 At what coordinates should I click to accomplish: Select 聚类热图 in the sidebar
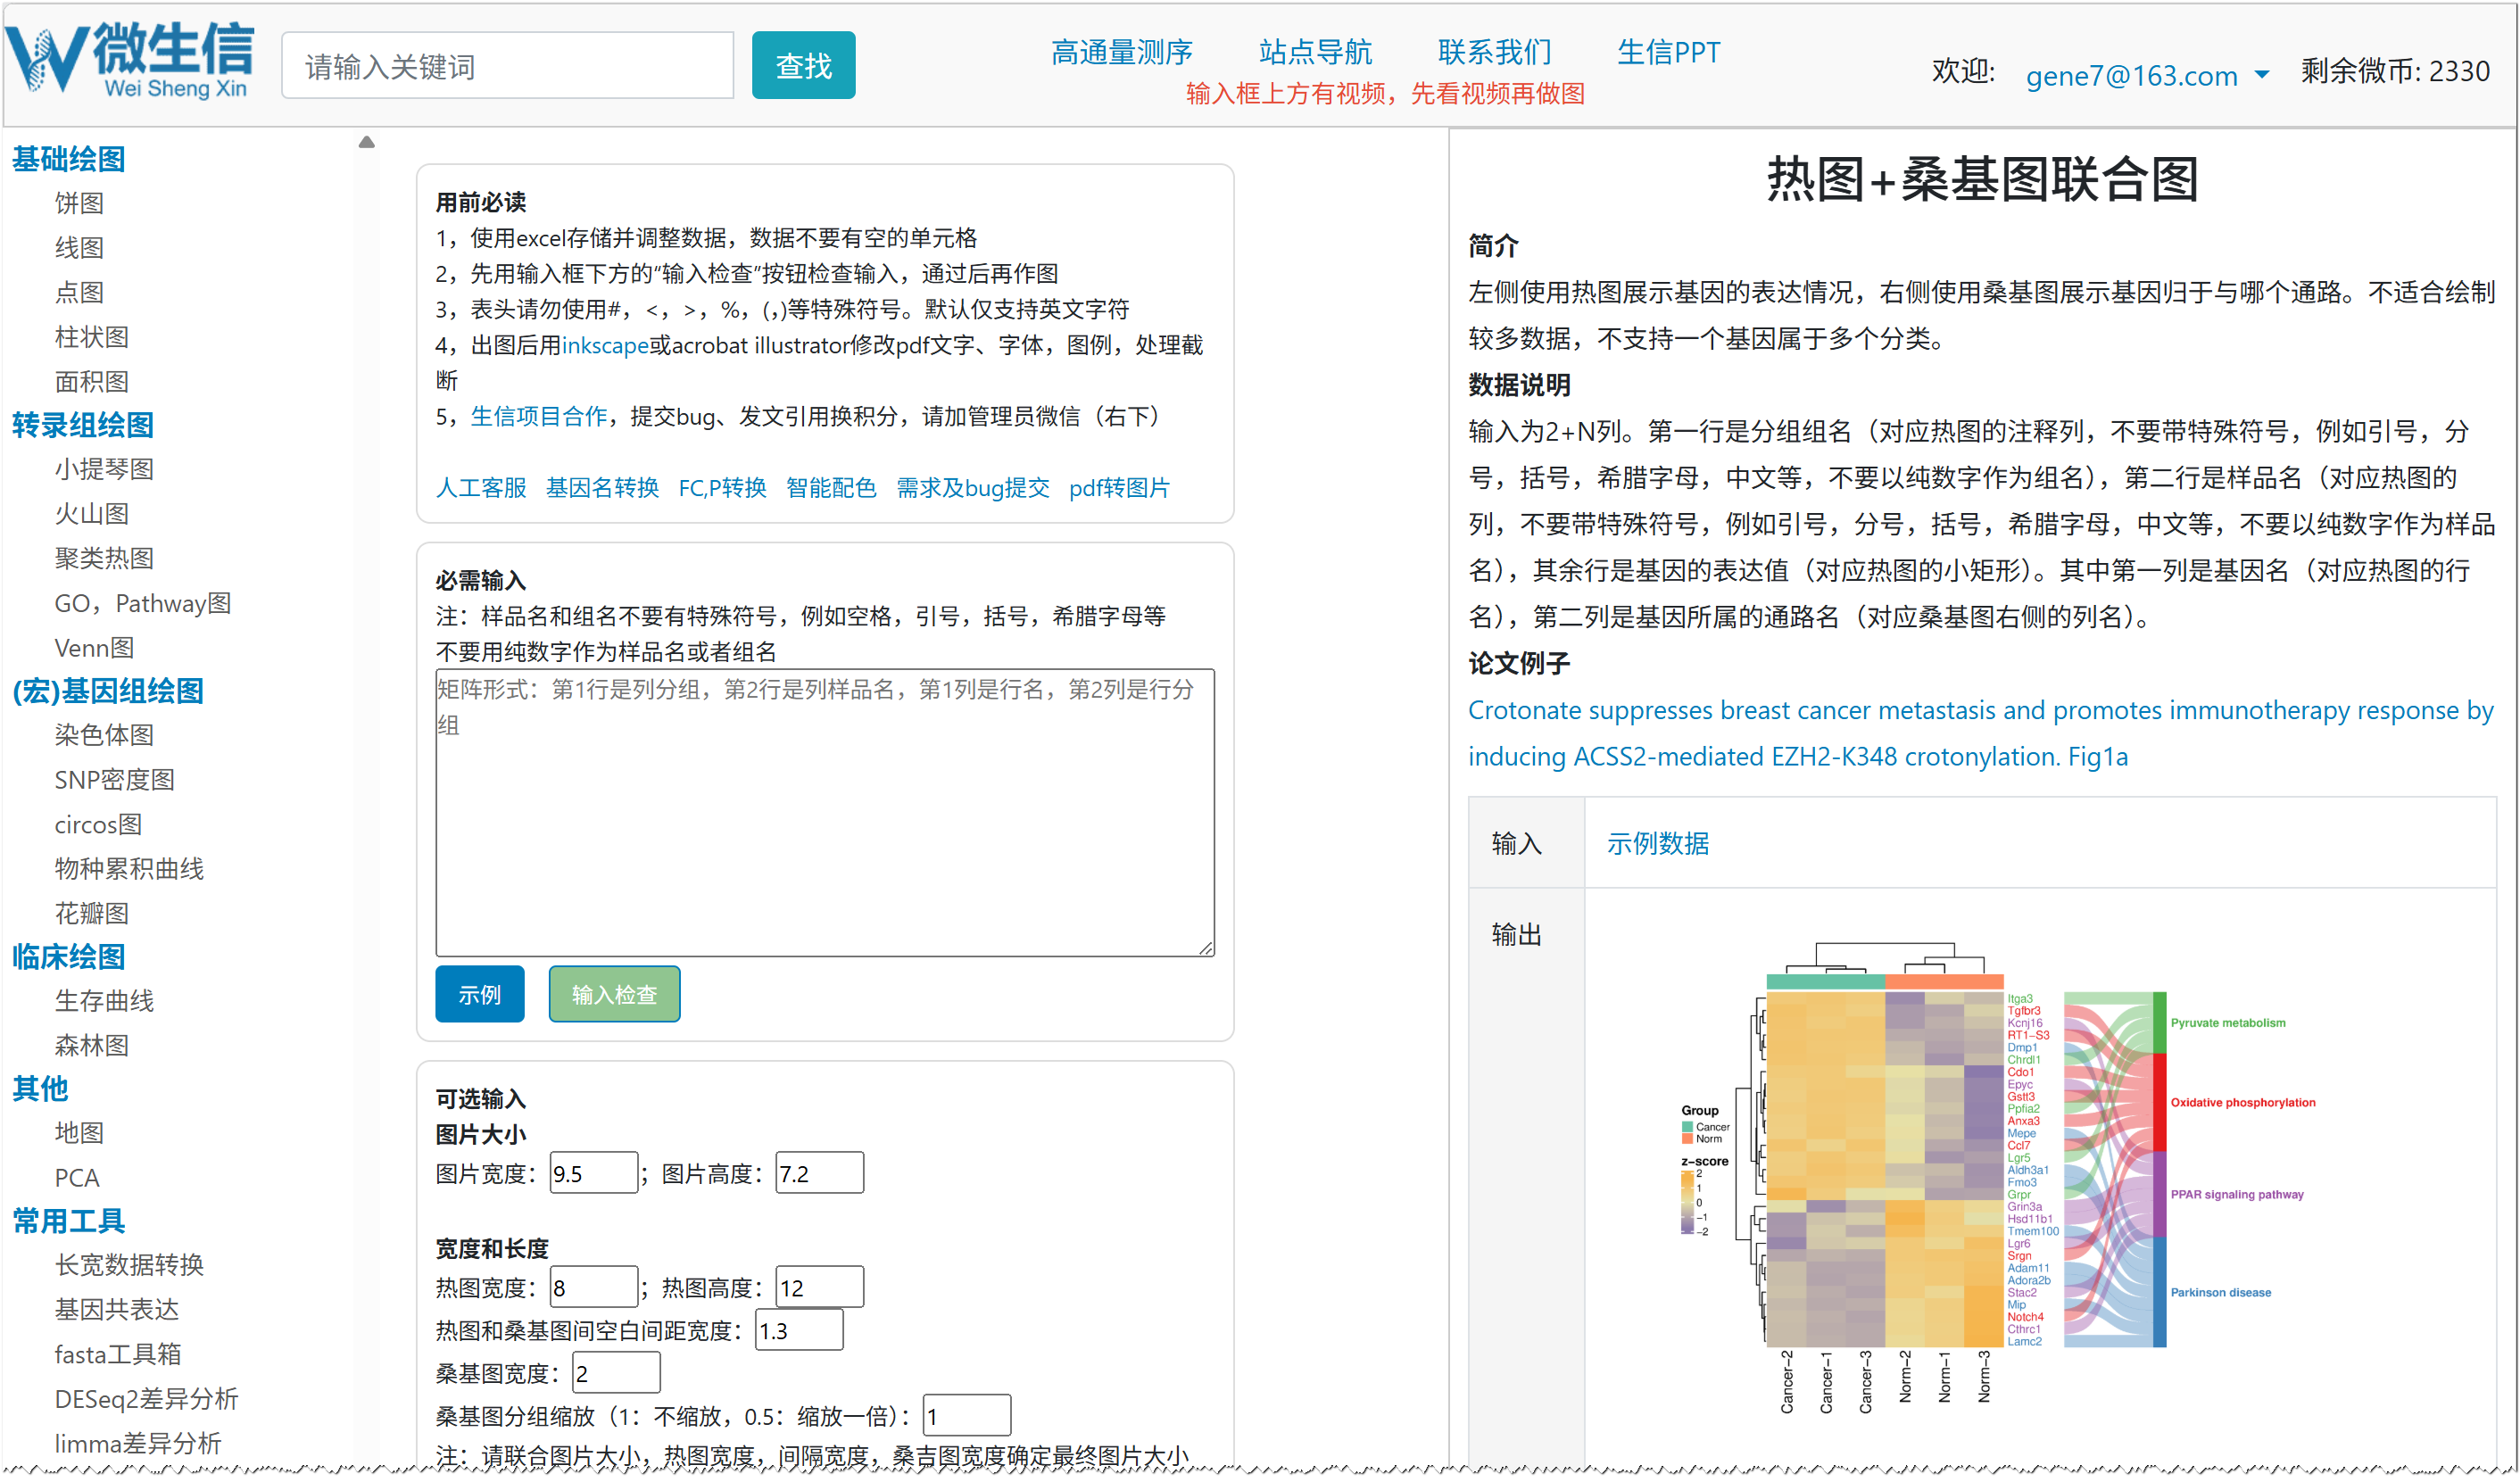click(104, 558)
